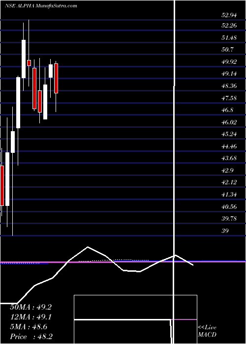The image size is (246, 344).
Task: Click the NSE ALPHA MunafaSutra.com title
Action: [41, 6]
